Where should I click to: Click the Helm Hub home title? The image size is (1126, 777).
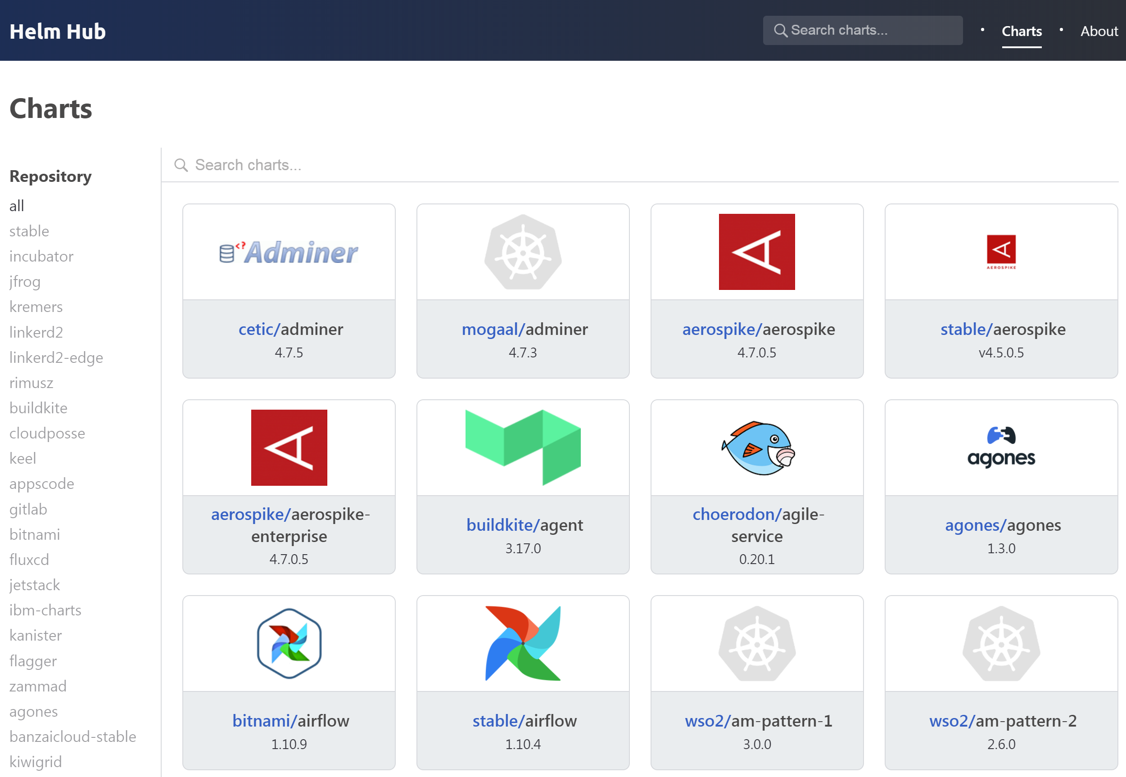[x=58, y=31]
